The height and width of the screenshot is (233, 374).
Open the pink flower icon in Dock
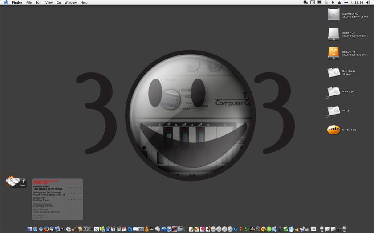pos(203,229)
